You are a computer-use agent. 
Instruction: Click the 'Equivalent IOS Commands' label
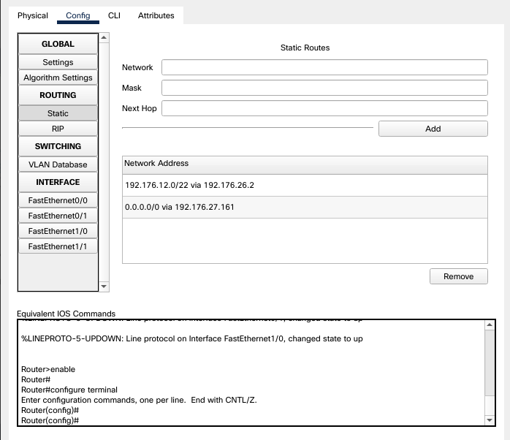66,314
